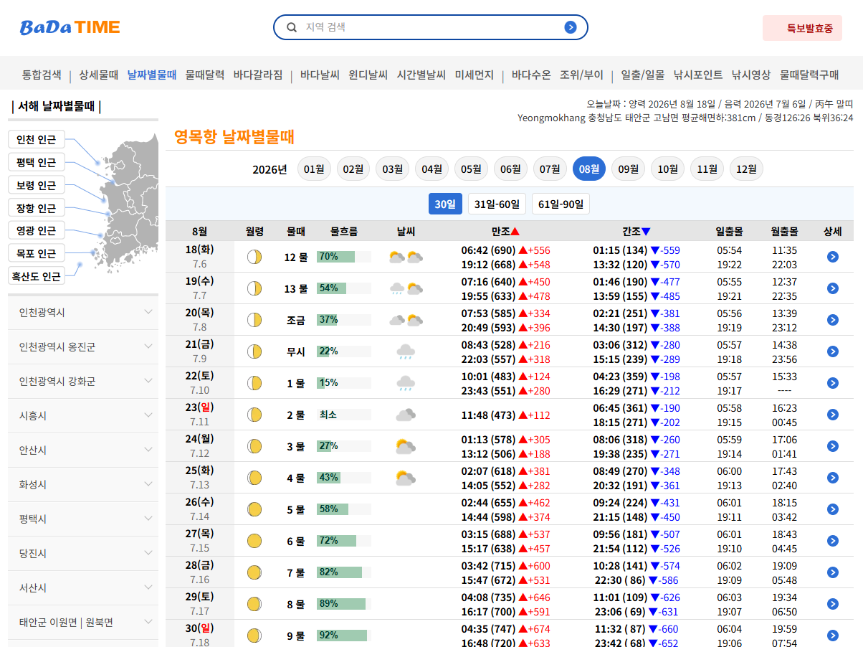The height and width of the screenshot is (647, 863).
Task: Click the moon phase icon for 27(목)
Action: pyautogui.click(x=254, y=541)
